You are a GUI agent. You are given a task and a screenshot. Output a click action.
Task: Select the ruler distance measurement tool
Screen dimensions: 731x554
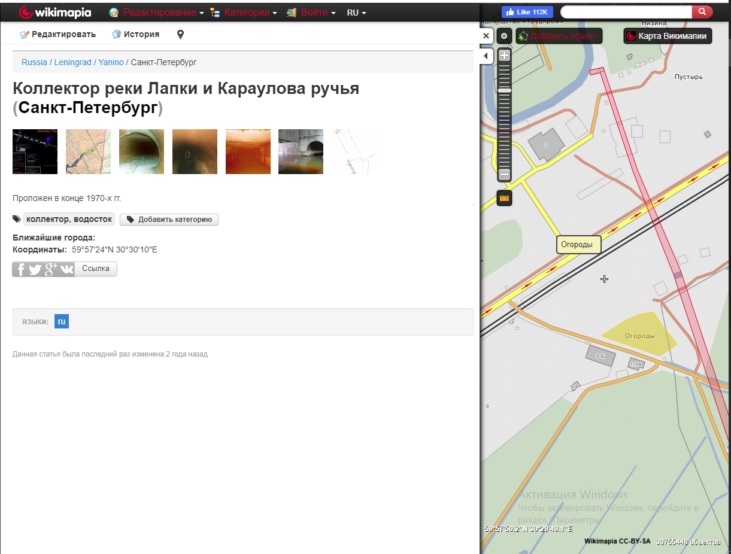(504, 198)
